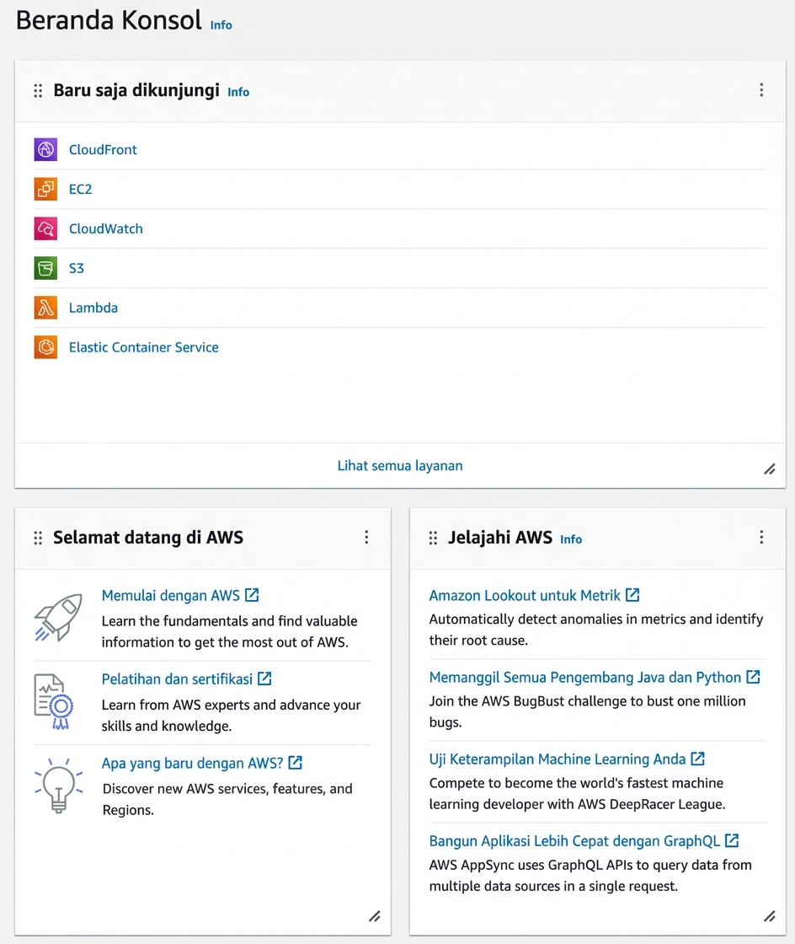Click the CloudFront service icon

pyautogui.click(x=45, y=150)
